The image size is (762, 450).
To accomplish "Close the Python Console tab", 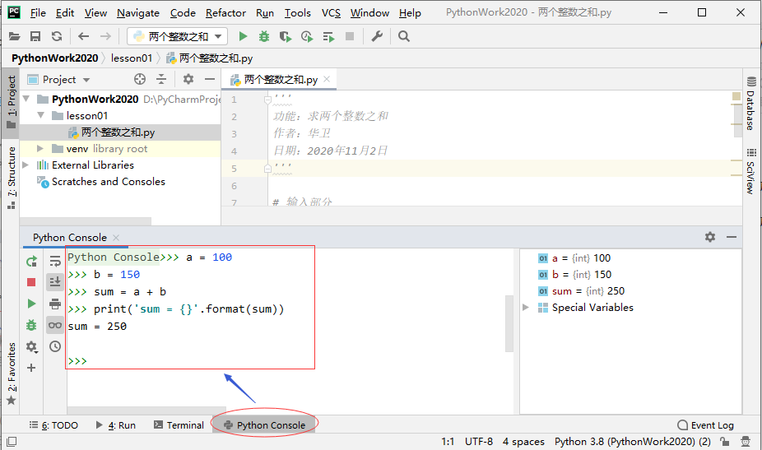I will point(116,238).
